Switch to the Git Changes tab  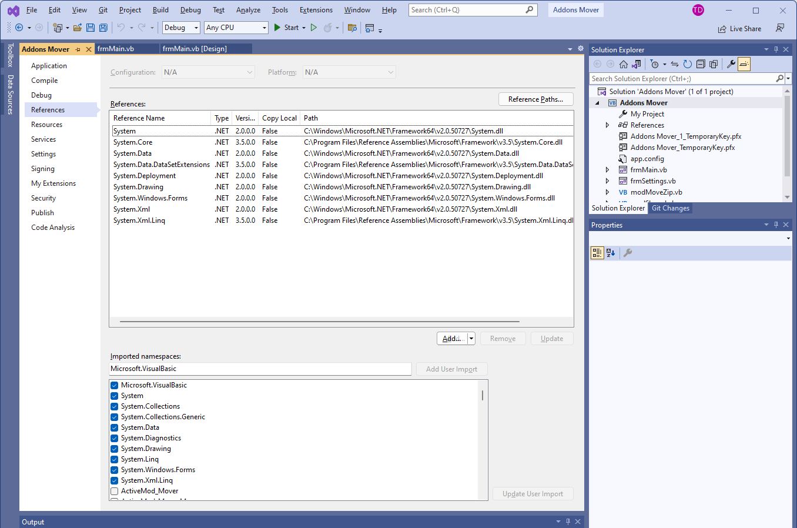[671, 208]
